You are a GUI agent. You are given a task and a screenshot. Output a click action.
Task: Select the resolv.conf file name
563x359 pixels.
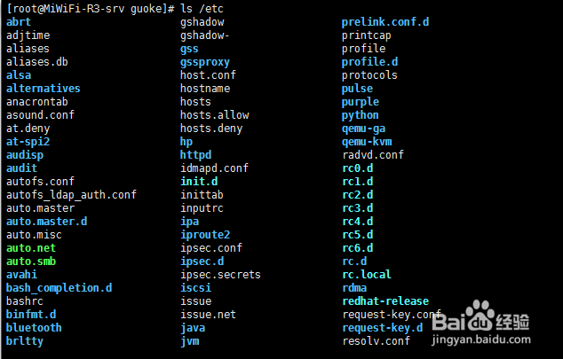[x=376, y=341]
